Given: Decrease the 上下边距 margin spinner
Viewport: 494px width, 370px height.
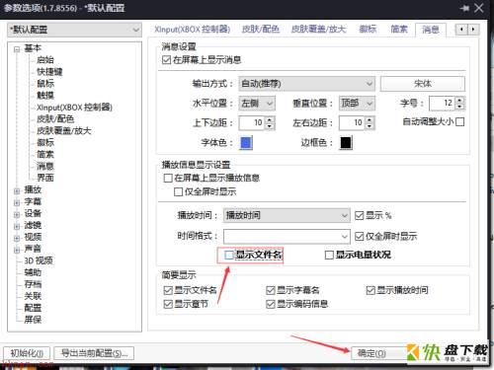Looking at the screenshot, I should click(270, 126).
